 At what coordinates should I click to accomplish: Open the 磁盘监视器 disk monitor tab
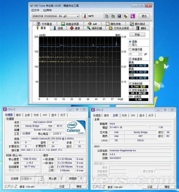coord(70,24)
